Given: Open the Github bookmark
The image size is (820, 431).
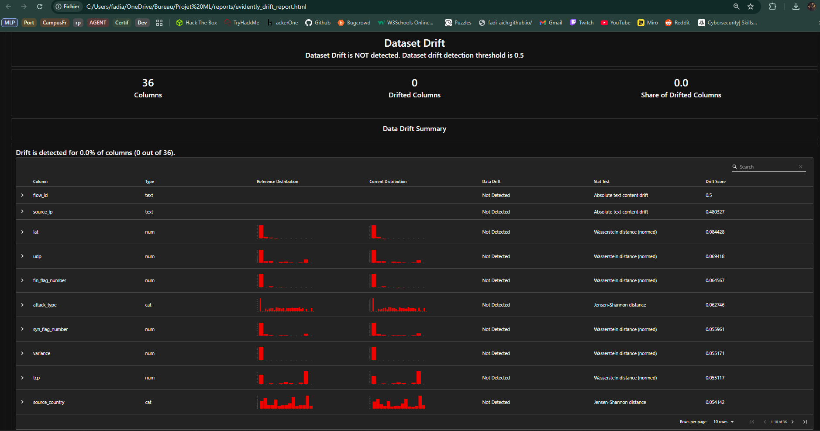Looking at the screenshot, I should click(x=318, y=23).
